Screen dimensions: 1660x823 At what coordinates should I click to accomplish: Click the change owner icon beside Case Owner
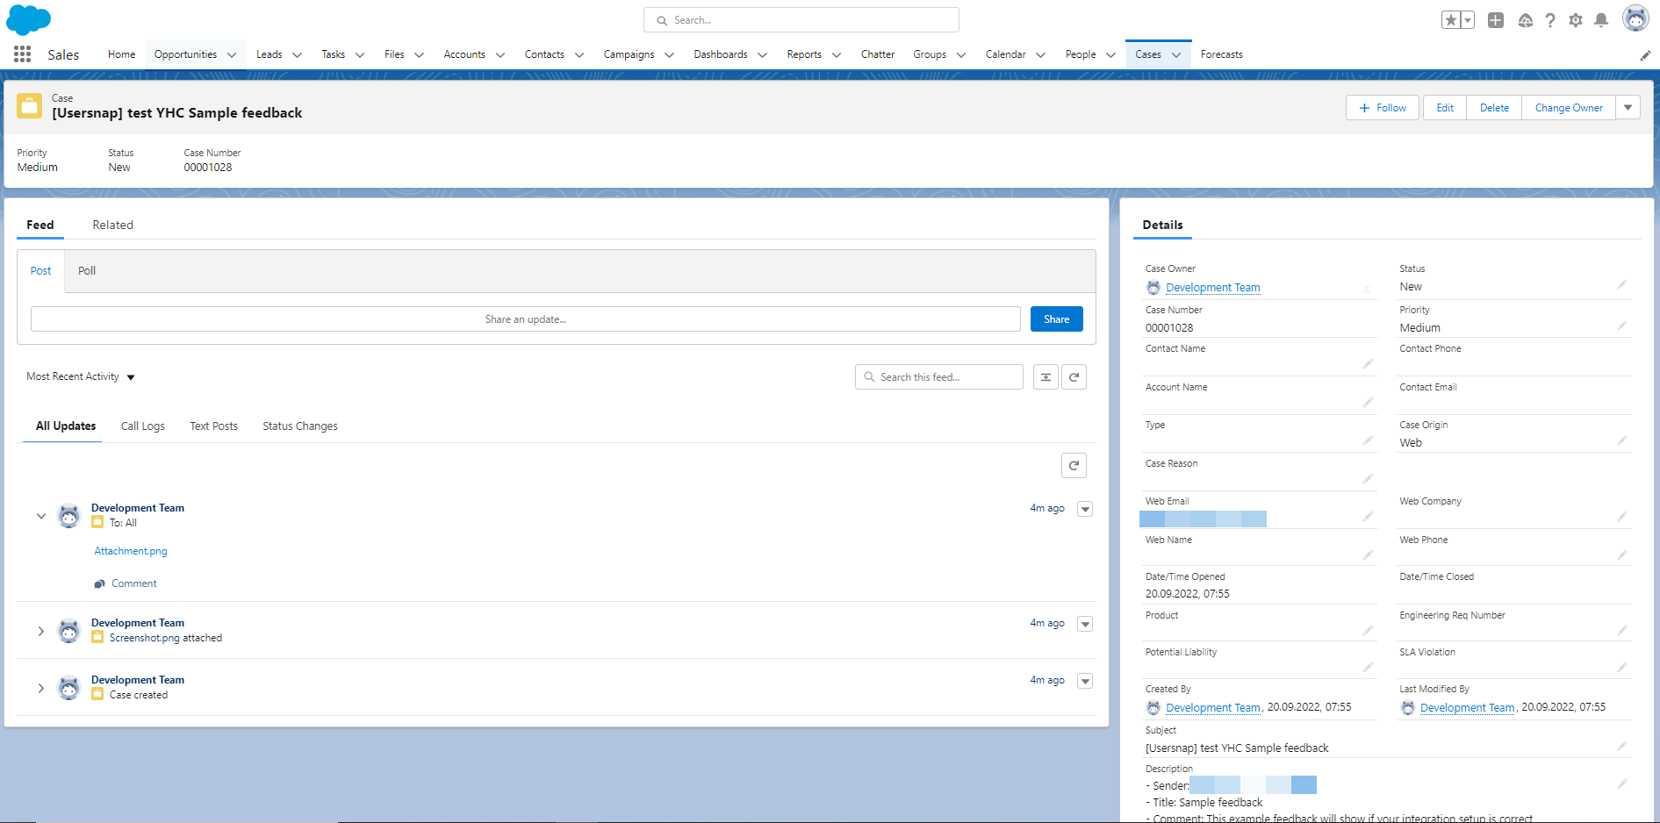(1368, 288)
